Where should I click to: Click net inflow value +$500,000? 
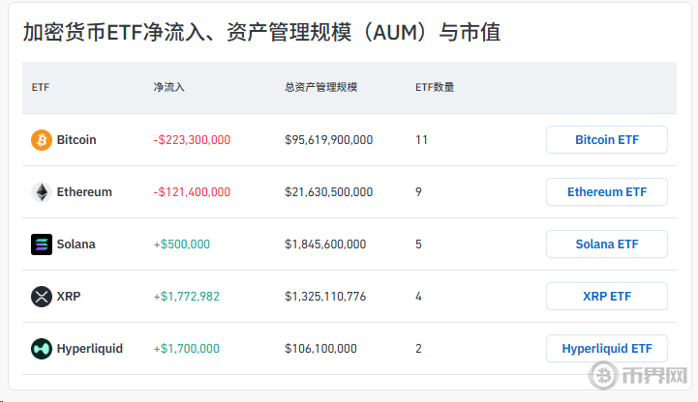tap(182, 244)
